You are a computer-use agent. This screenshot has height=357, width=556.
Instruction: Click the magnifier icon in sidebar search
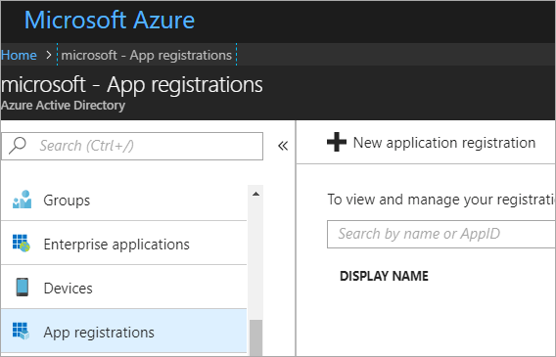coord(17,146)
